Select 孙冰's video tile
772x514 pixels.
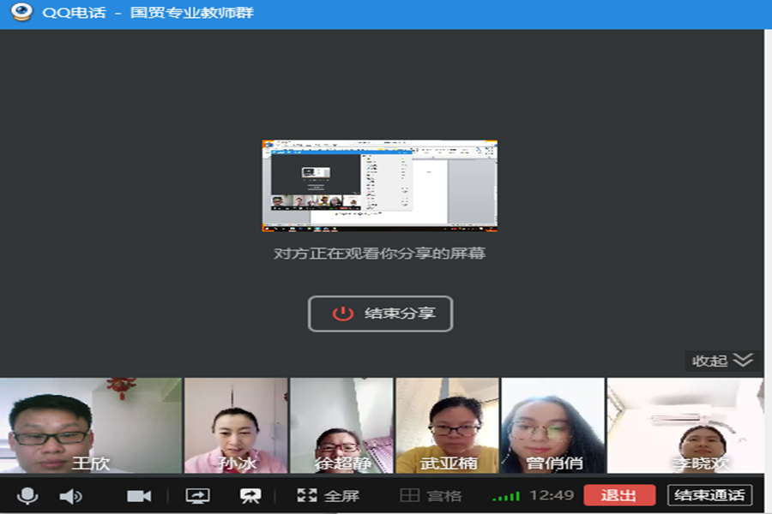click(x=236, y=426)
